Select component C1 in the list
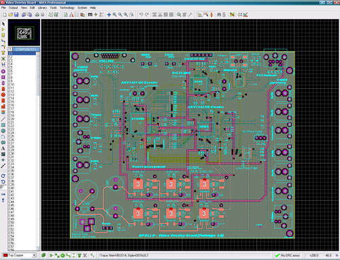The image size is (340, 260). pos(22,54)
